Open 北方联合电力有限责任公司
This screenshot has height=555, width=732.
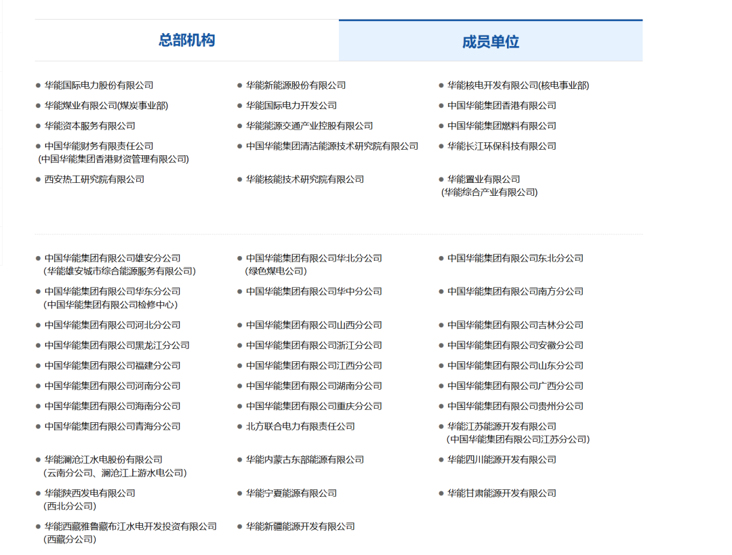point(300,426)
